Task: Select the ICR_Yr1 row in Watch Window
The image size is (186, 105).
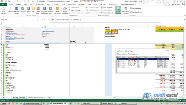Action: point(143,61)
